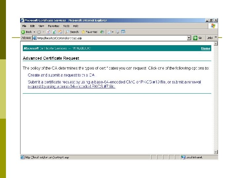
Task: Open the Help menu
Action: pyautogui.click(x=76, y=26)
